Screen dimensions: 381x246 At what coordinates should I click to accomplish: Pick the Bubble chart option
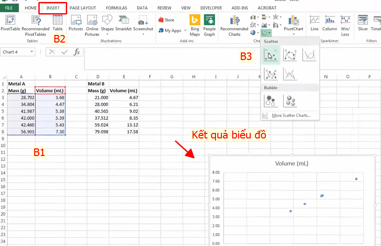coord(271,101)
